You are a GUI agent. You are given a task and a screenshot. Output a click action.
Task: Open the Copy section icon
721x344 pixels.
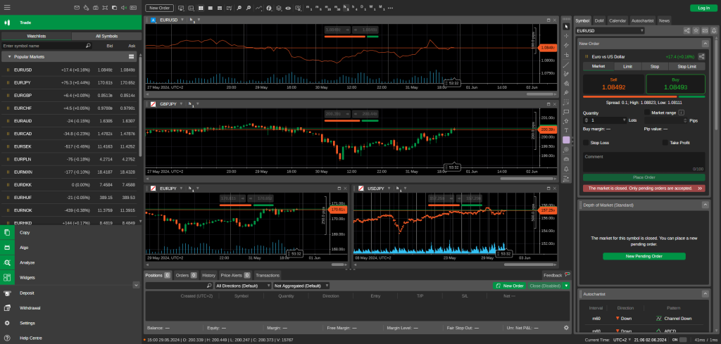pyautogui.click(x=7, y=232)
